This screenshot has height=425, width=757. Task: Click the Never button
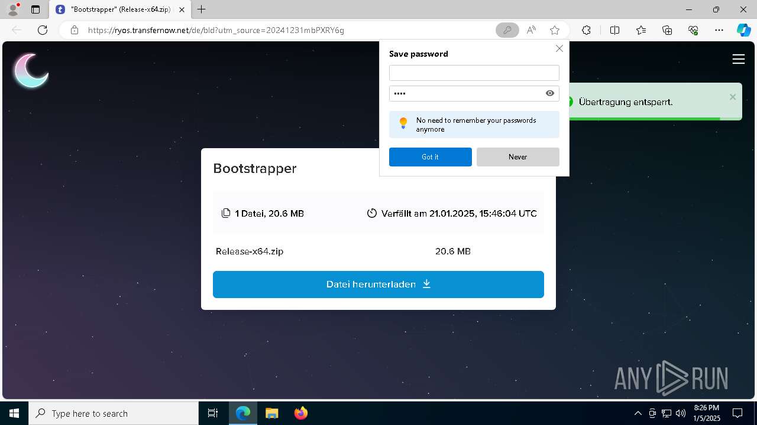pyautogui.click(x=517, y=157)
